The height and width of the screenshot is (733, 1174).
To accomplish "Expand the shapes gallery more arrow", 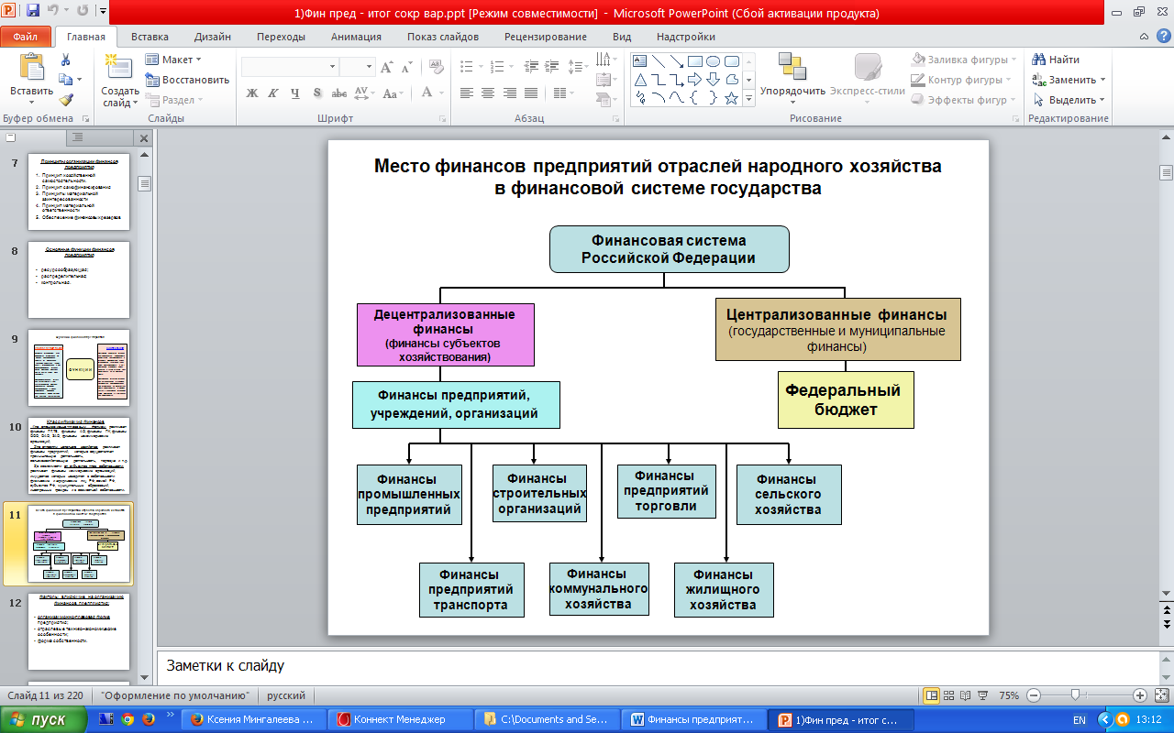I will pyautogui.click(x=748, y=99).
